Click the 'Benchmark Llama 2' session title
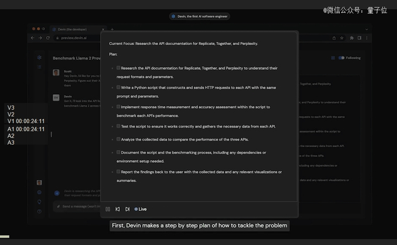Screen dimensions: 397x245 tap(77, 58)
